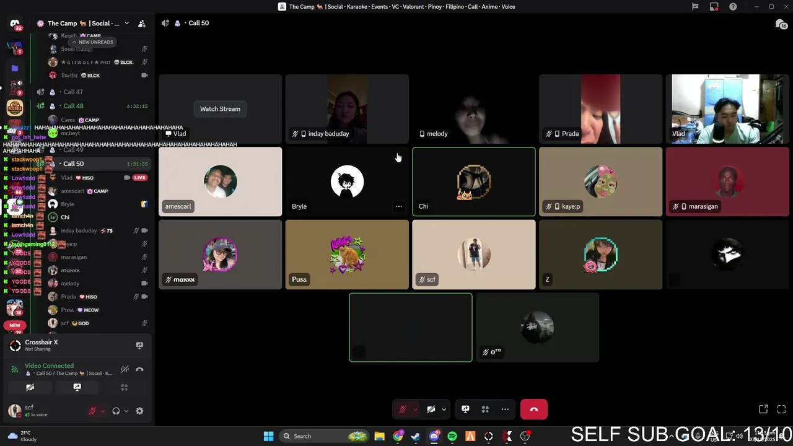Show member list icon at top right

pyautogui.click(x=781, y=24)
